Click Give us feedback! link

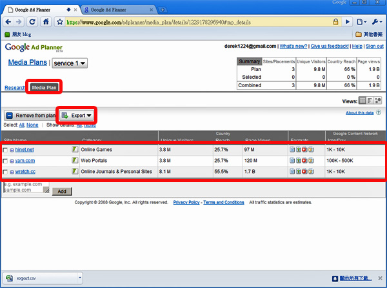point(330,46)
